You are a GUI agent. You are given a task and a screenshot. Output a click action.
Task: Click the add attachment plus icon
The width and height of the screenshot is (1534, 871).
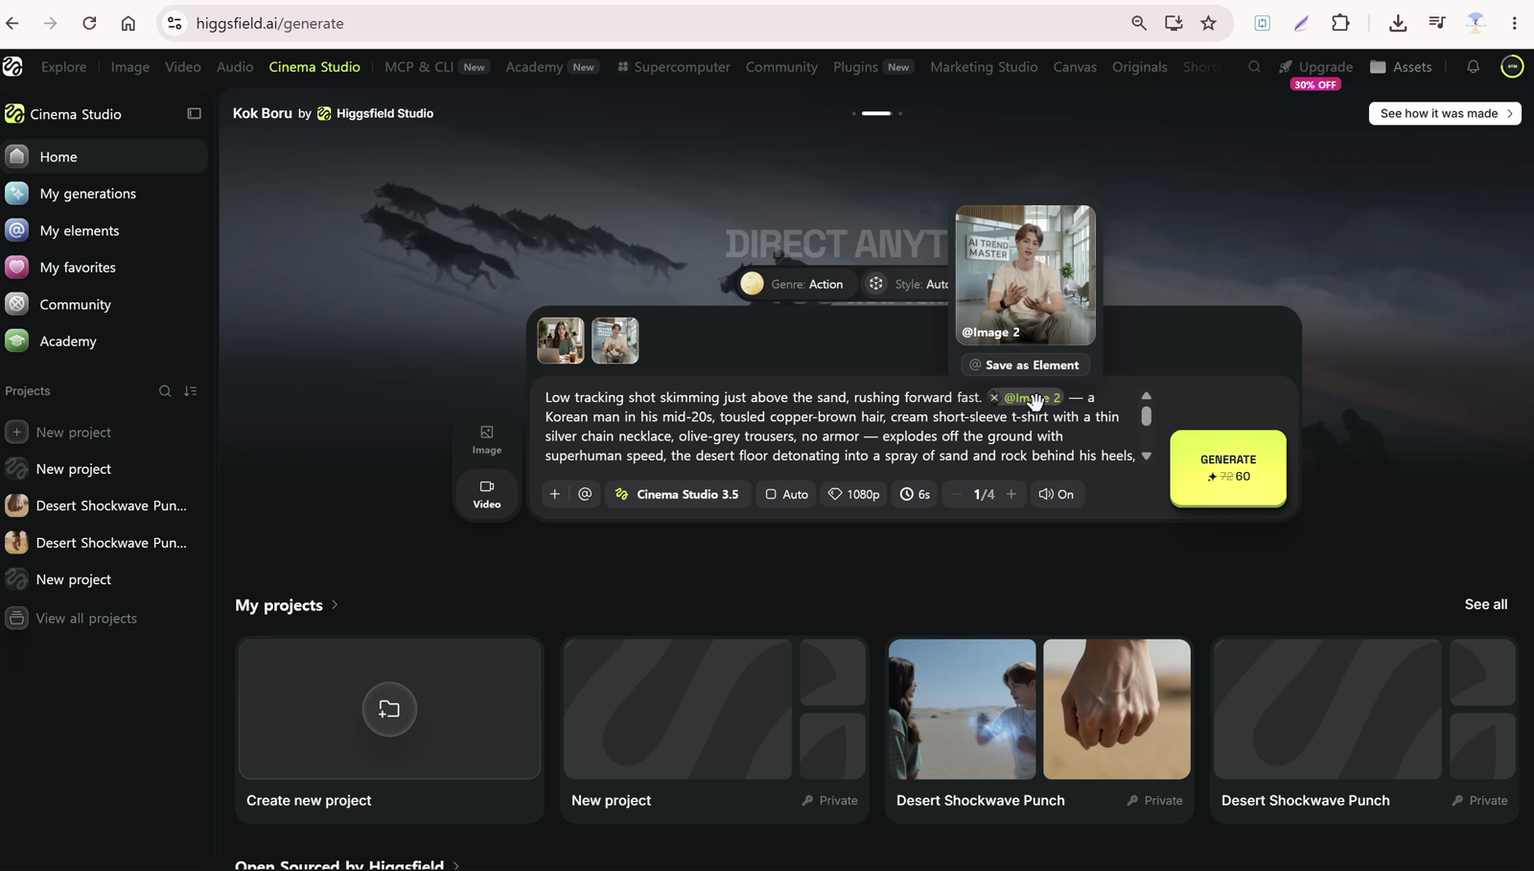[554, 494]
